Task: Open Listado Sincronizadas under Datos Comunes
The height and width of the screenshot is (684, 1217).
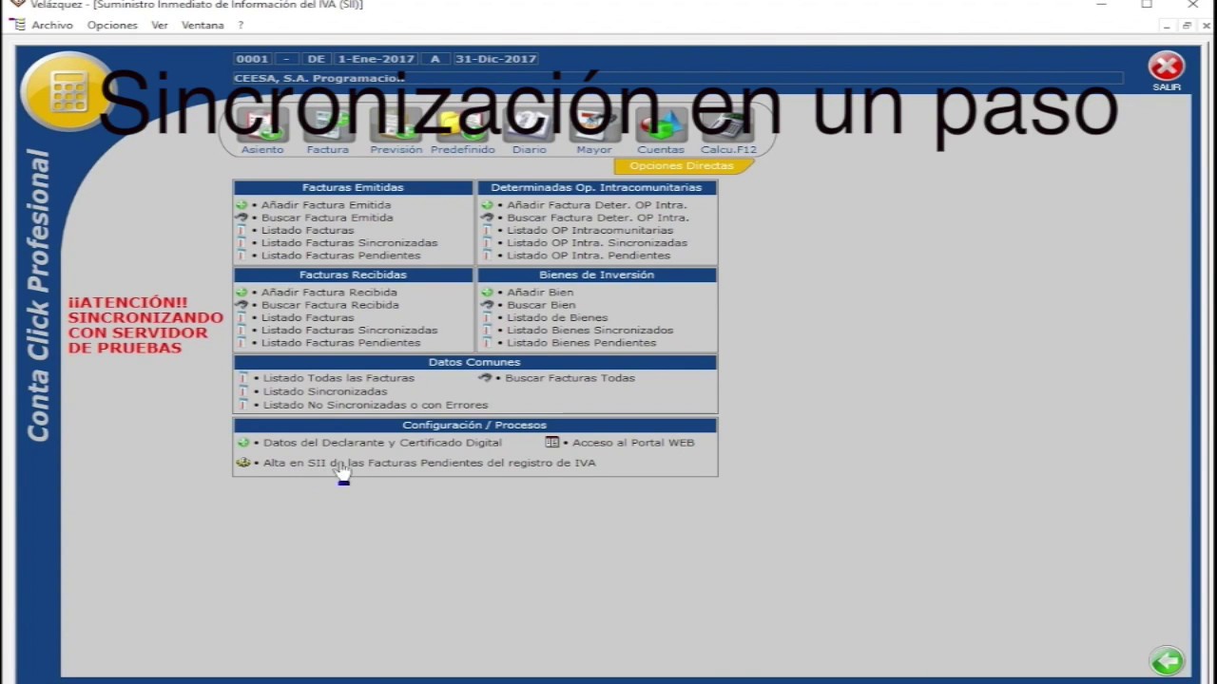Action: 325,391
